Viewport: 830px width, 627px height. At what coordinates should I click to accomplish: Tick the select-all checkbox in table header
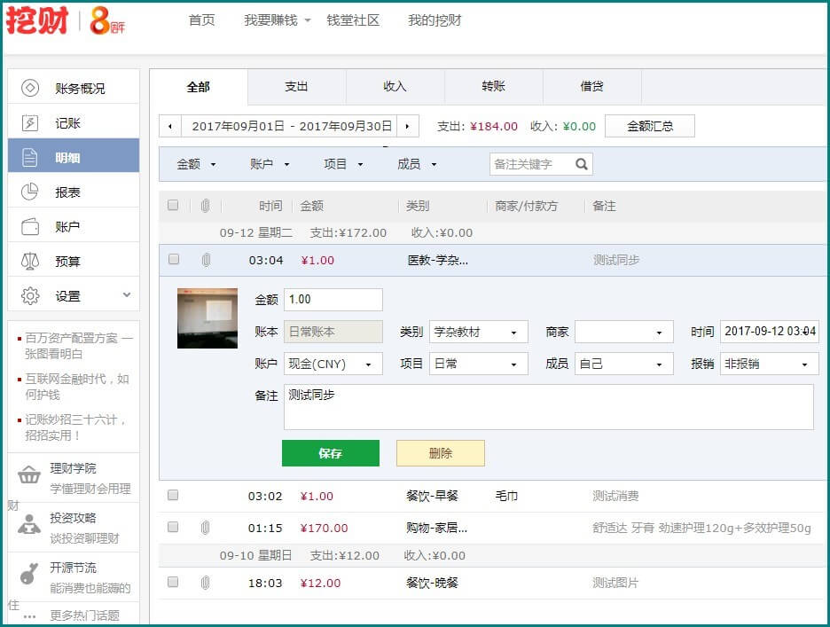pyautogui.click(x=173, y=206)
